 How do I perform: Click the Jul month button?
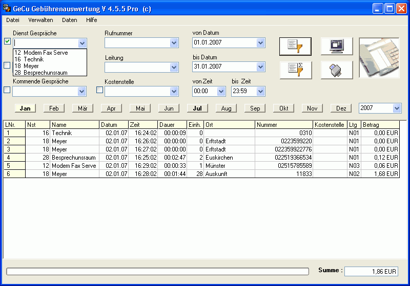(x=197, y=108)
